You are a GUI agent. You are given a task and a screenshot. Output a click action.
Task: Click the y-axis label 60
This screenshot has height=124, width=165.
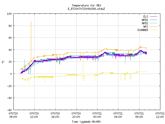pos(10,38)
